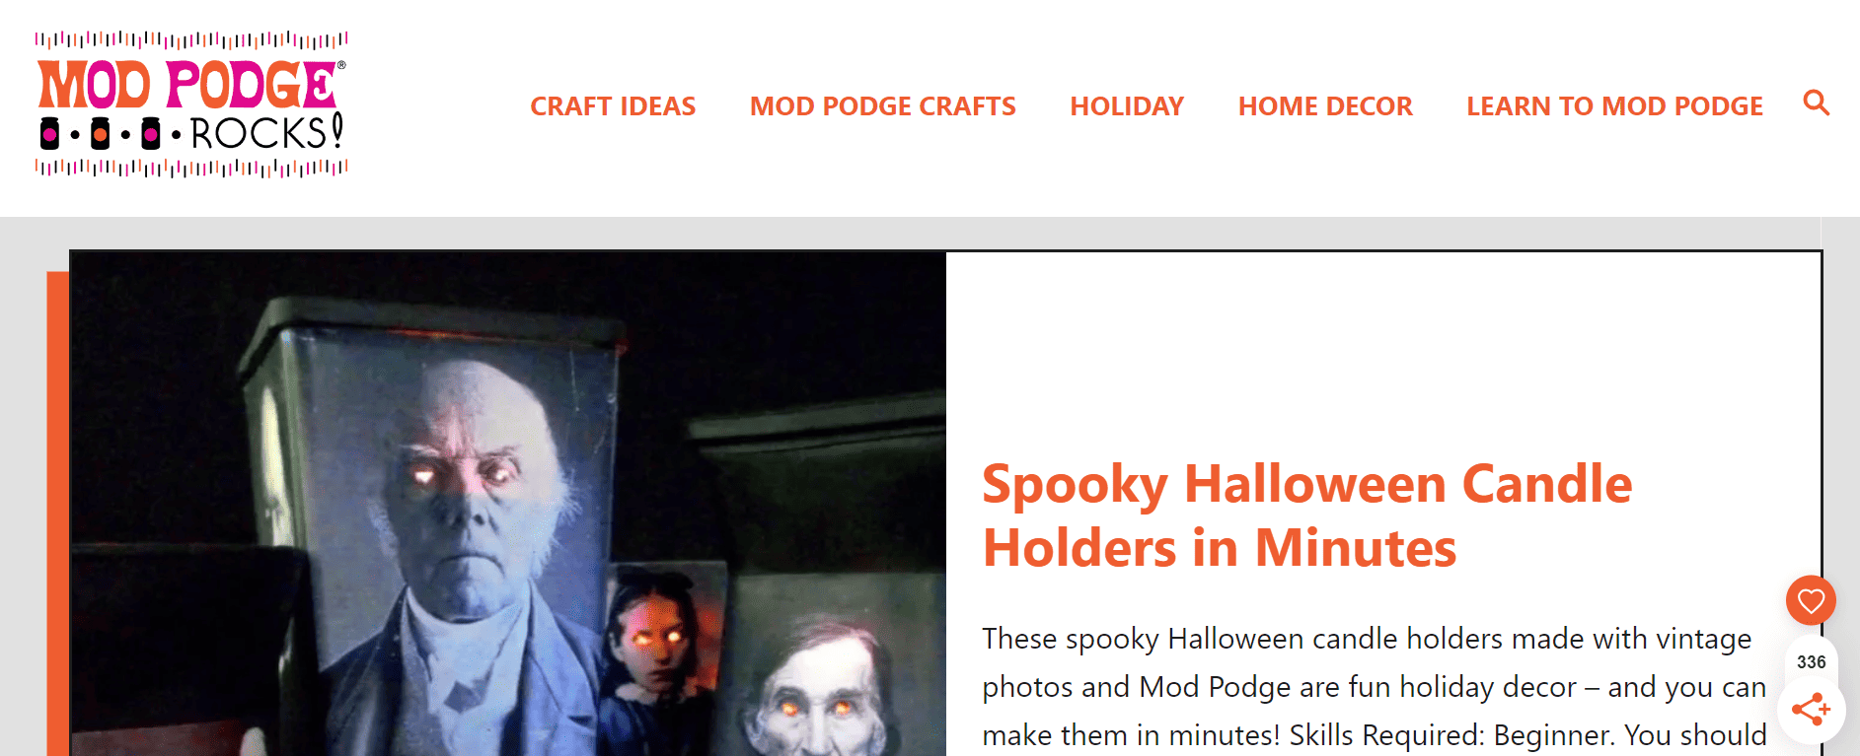Click the large old man portrait holder
1860x756 pixels.
(x=434, y=532)
